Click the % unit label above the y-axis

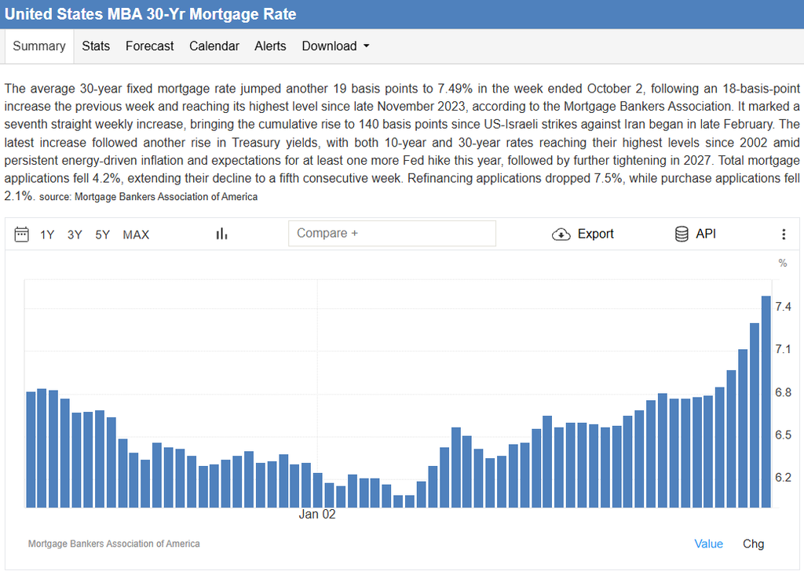pyautogui.click(x=783, y=263)
